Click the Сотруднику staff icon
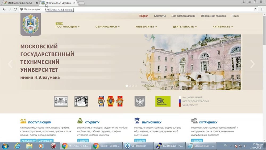 194,121
